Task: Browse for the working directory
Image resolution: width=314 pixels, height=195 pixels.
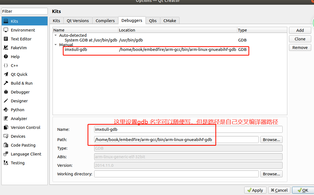Action: coord(271,174)
